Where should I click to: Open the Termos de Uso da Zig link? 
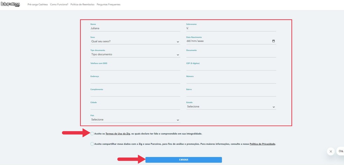coord(118,134)
